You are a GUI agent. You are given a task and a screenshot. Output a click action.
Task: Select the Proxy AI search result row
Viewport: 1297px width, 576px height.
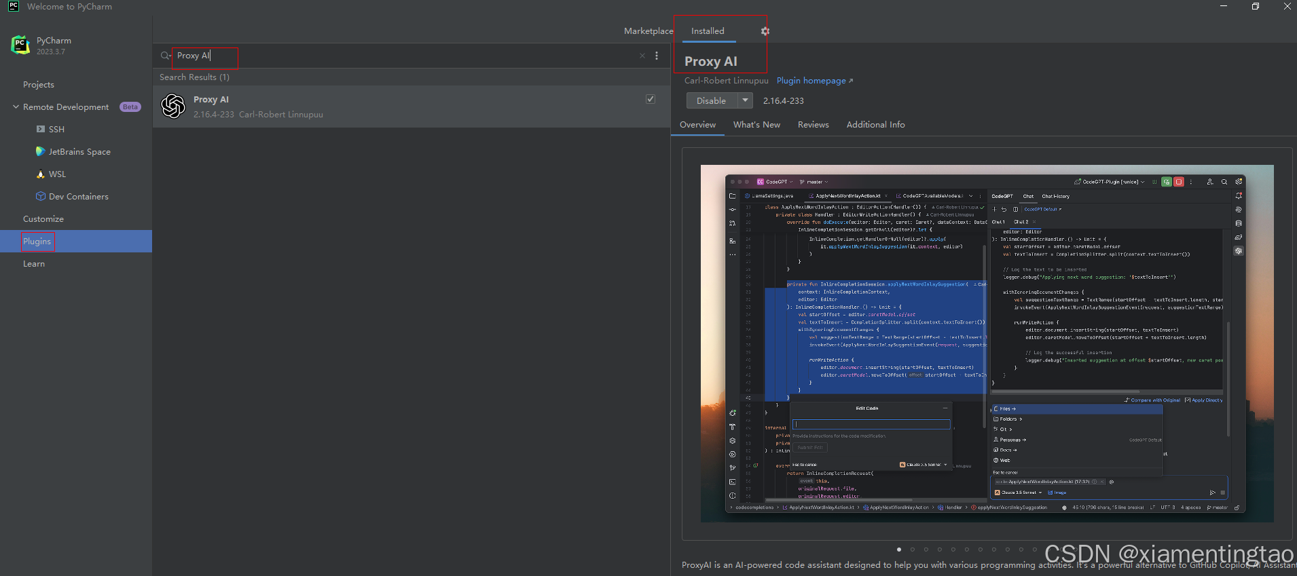pyautogui.click(x=412, y=107)
